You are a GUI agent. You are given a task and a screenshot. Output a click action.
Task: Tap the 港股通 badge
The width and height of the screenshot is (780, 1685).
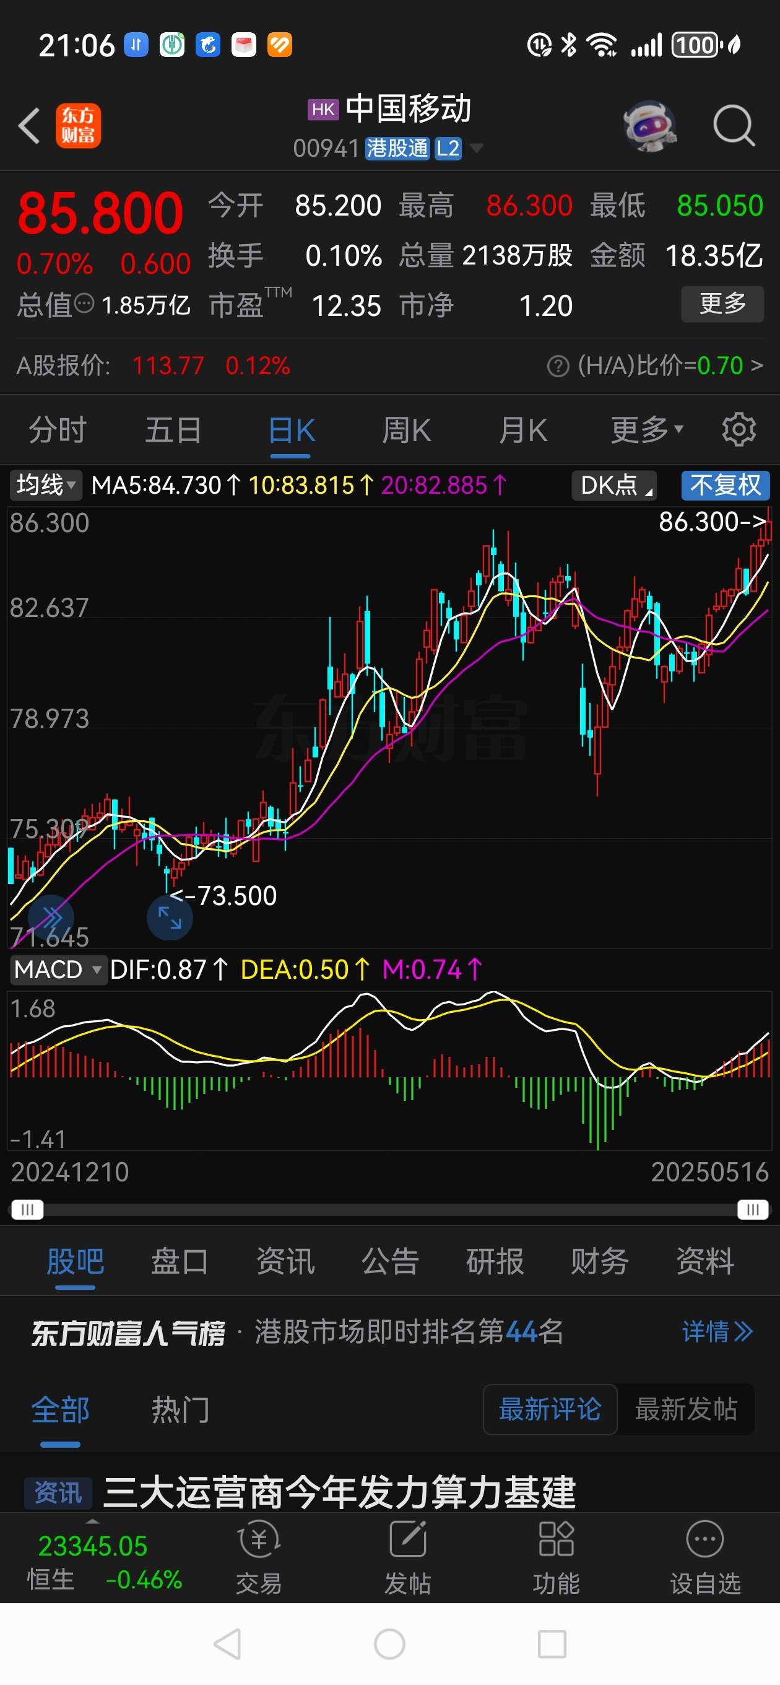click(x=397, y=149)
